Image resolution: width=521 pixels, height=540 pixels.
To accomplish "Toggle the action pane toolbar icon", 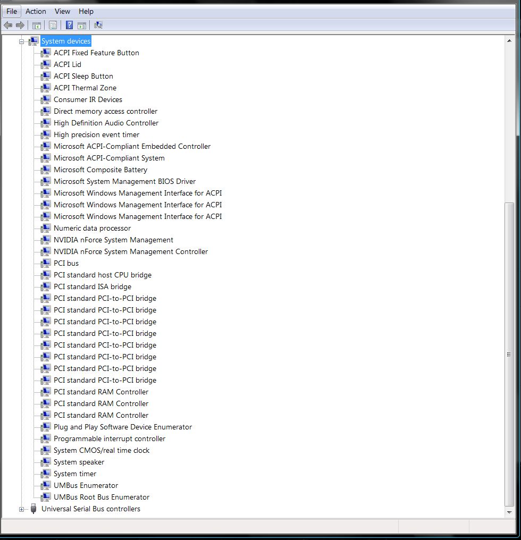I will pyautogui.click(x=82, y=25).
